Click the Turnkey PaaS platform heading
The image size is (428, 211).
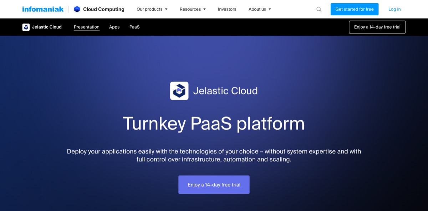pos(214,124)
